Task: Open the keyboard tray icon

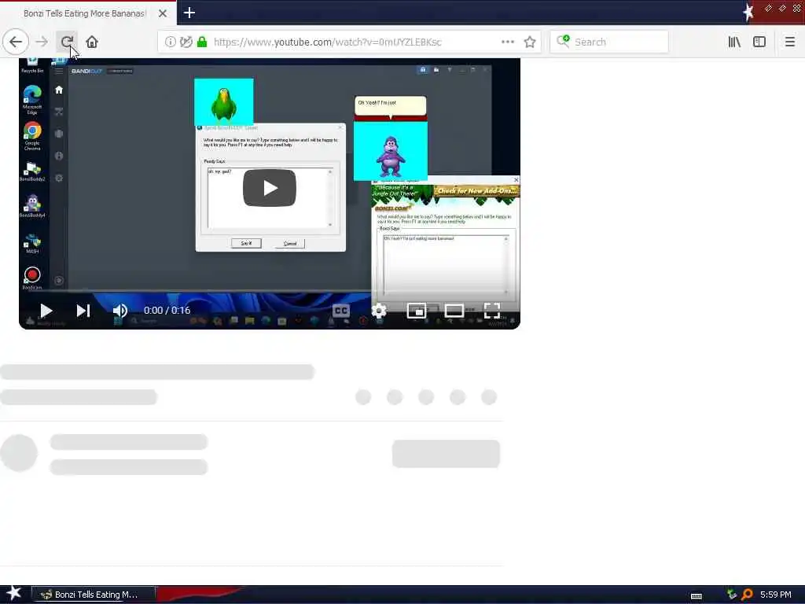Action: coord(697,596)
